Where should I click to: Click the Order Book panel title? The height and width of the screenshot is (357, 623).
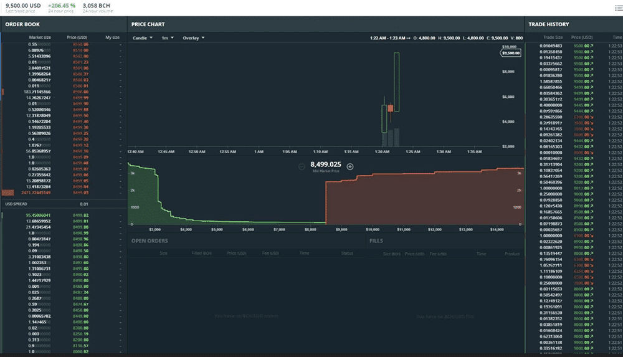[22, 24]
